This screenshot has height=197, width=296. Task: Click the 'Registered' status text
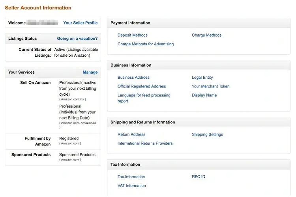point(69,138)
